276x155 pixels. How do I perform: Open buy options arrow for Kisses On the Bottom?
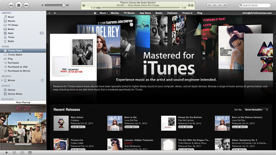tap(191, 127)
